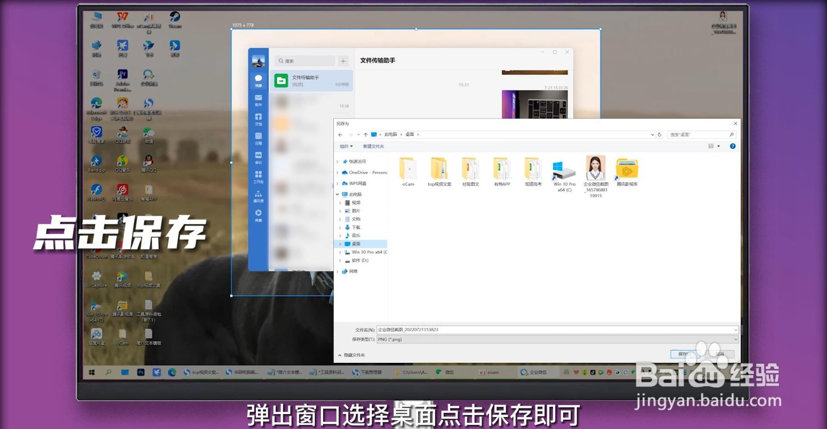This screenshot has width=827, height=429.
Task: Select the 文件传输助手 conversation
Action: click(312, 81)
